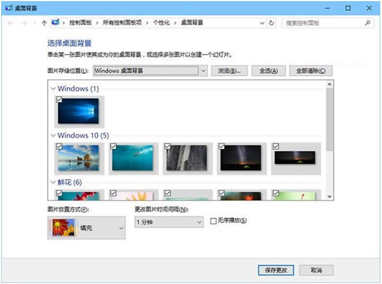
Task: Open the 图片存储位置 combo box
Action: click(150, 71)
